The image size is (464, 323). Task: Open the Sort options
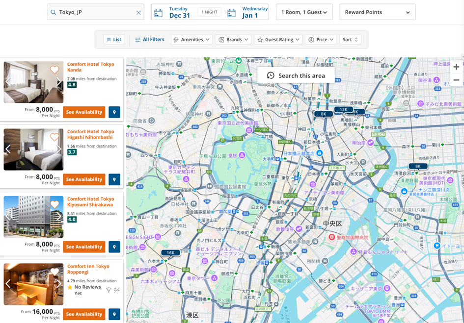click(350, 40)
